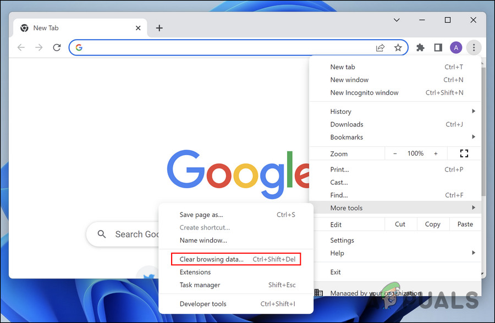Reload the current page
Image resolution: width=495 pixels, height=323 pixels.
point(57,47)
